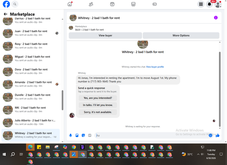Screen dimensions: 227x165
Task: Go to the Home feed icon
Action: tap(70, 4)
